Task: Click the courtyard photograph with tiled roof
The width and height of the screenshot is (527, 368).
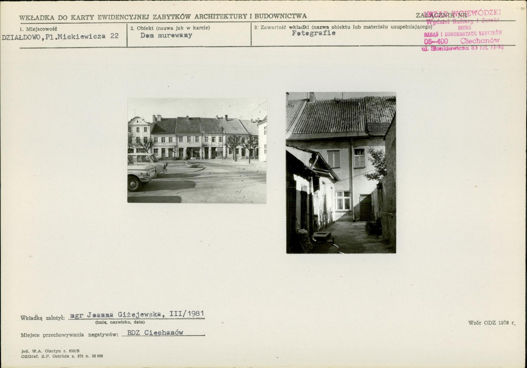Action: 341,173
